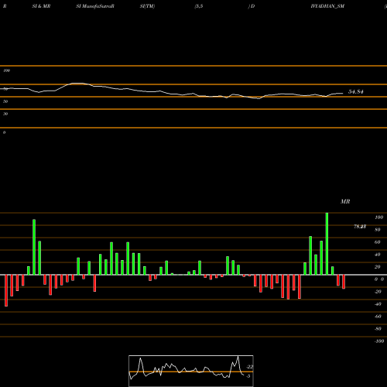The image size is (387, 387).
Task: Click the 'DYADHAN_SM' symbol label
Action: [327, 6]
